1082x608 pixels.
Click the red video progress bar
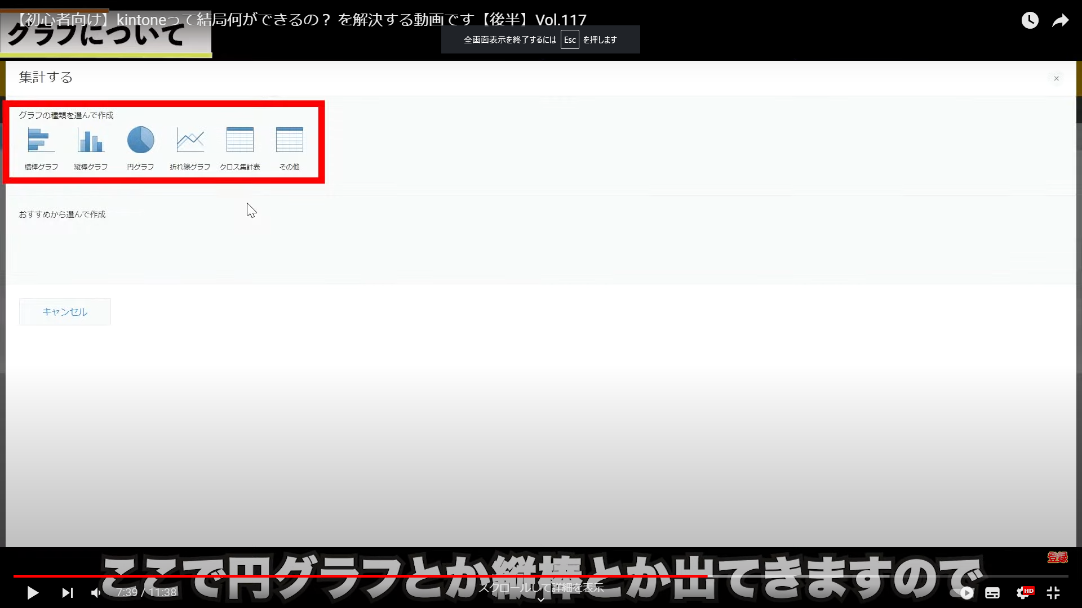361,576
